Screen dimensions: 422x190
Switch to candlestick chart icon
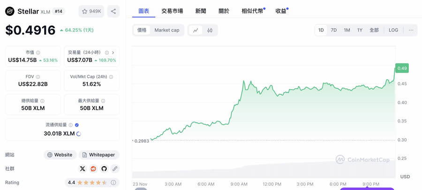click(210, 30)
